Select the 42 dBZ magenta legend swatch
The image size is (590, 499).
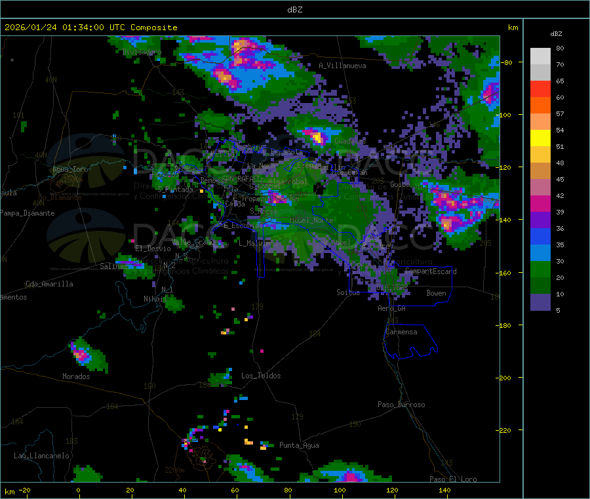(x=540, y=203)
